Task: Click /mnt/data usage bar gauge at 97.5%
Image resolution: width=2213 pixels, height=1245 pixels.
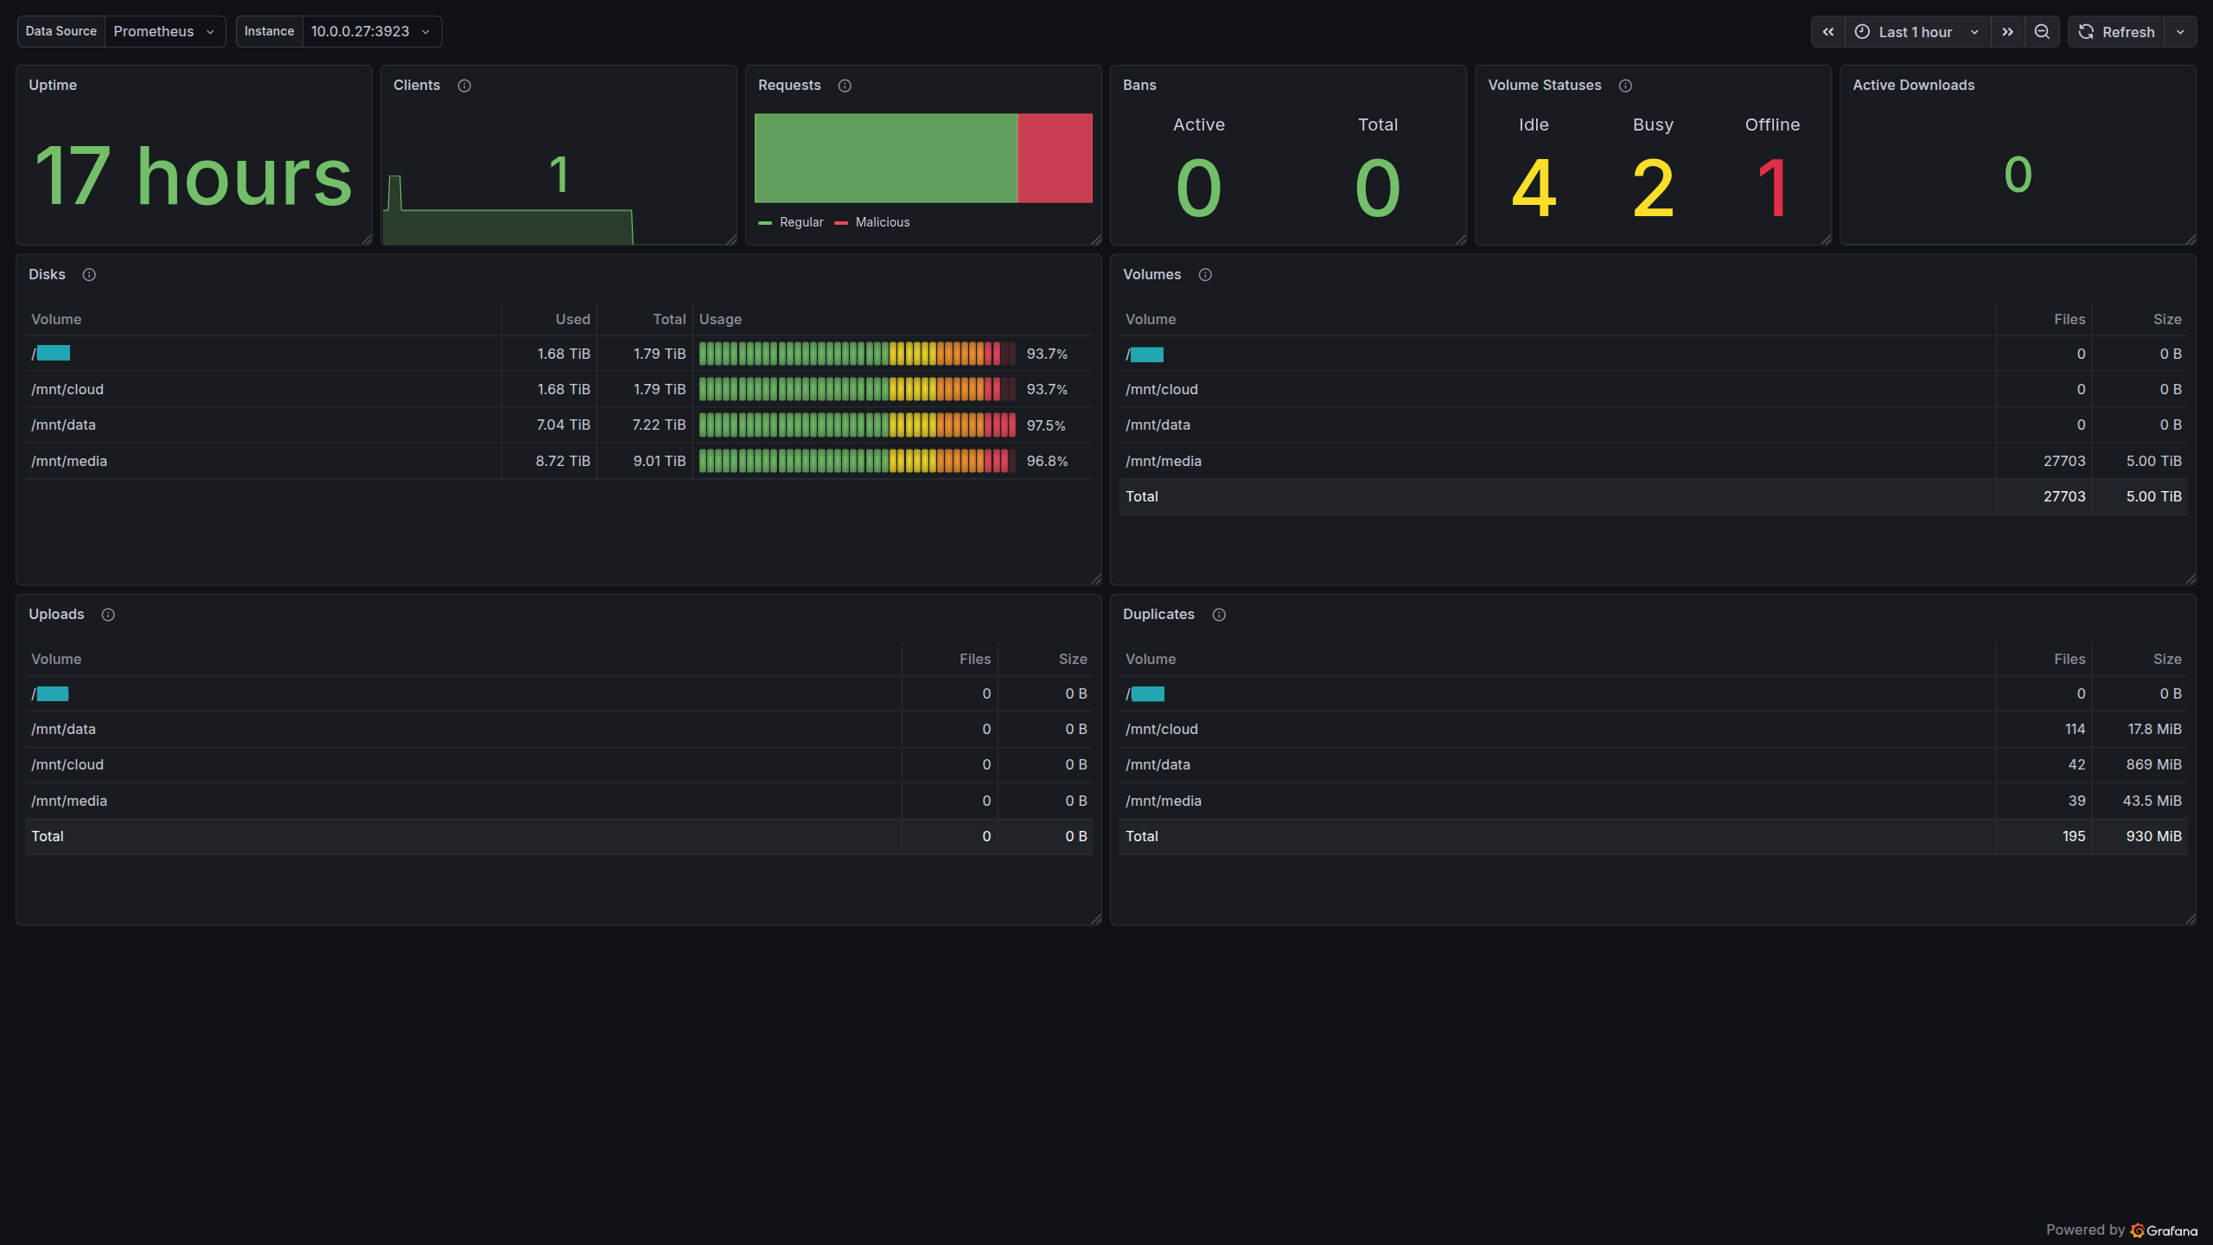Action: click(858, 425)
